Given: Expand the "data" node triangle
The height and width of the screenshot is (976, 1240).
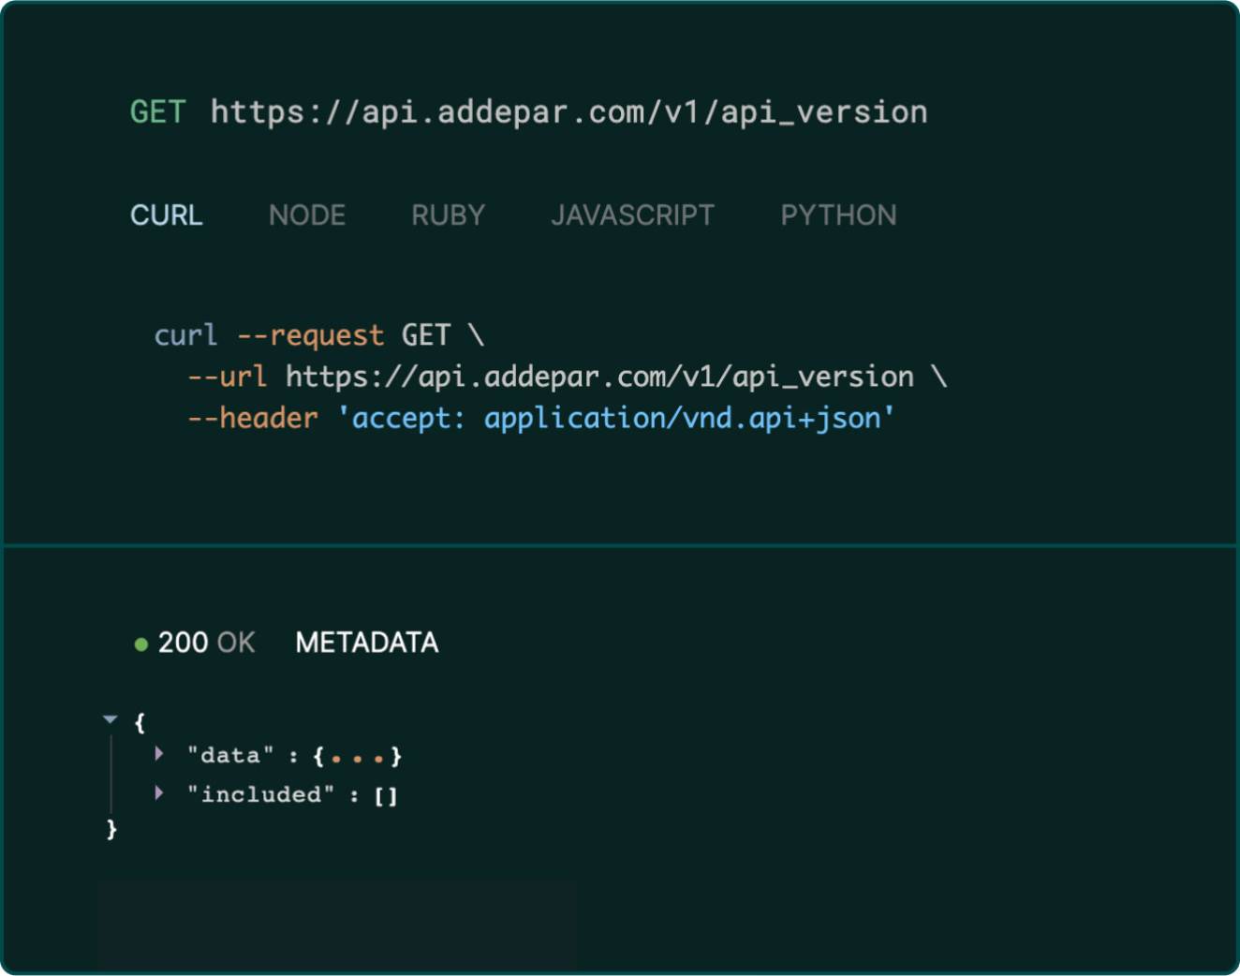Looking at the screenshot, I should click(159, 753).
